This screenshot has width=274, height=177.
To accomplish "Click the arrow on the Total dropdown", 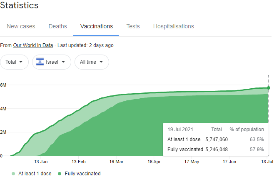I will coord(21,62).
